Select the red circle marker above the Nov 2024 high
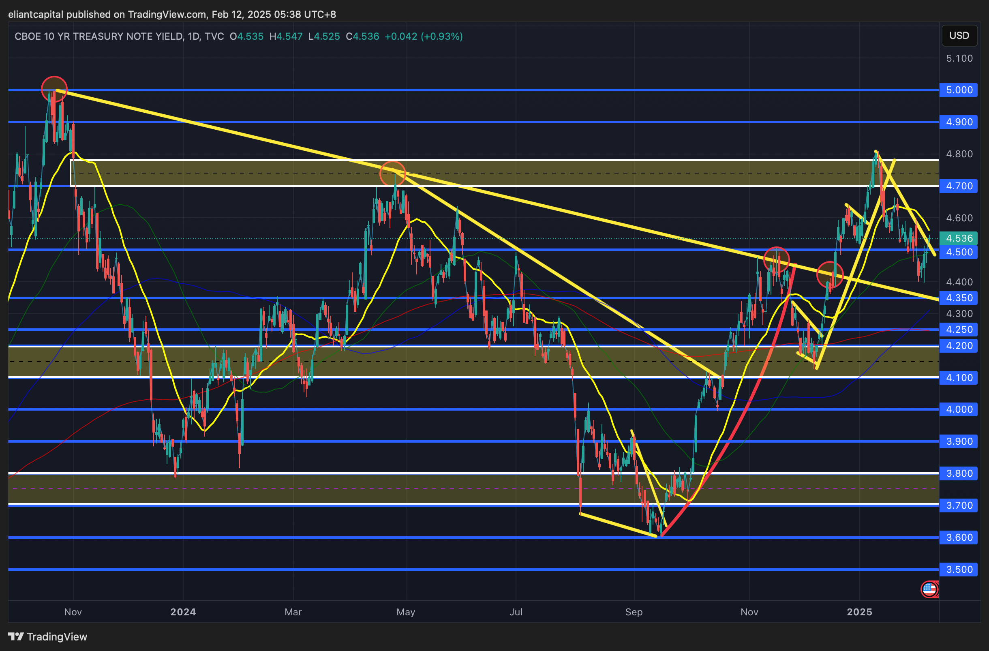 (x=776, y=260)
